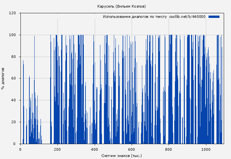Screen dimensions: 231x159
Task: Click the 0 tick on the x-axis
Action: (20, 149)
